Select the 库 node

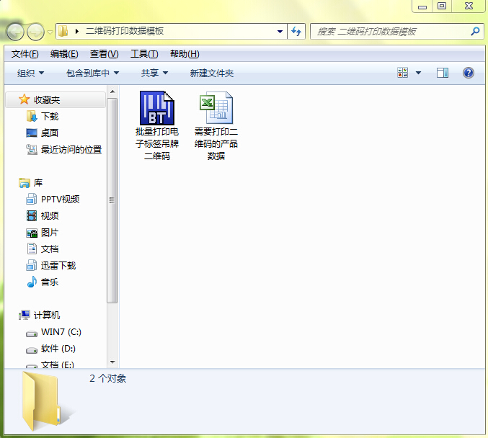38,182
